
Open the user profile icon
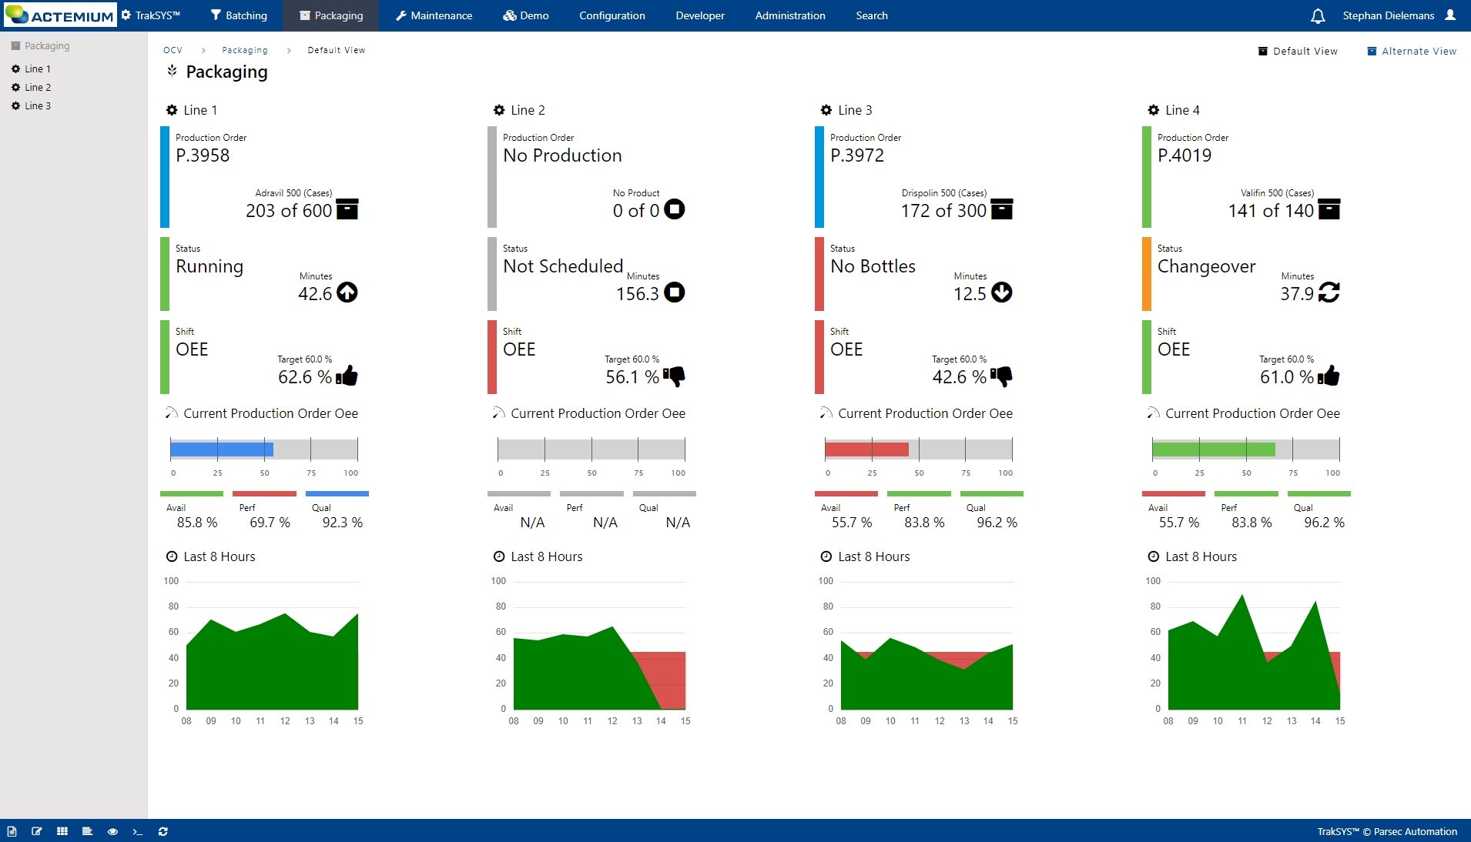coord(1450,15)
